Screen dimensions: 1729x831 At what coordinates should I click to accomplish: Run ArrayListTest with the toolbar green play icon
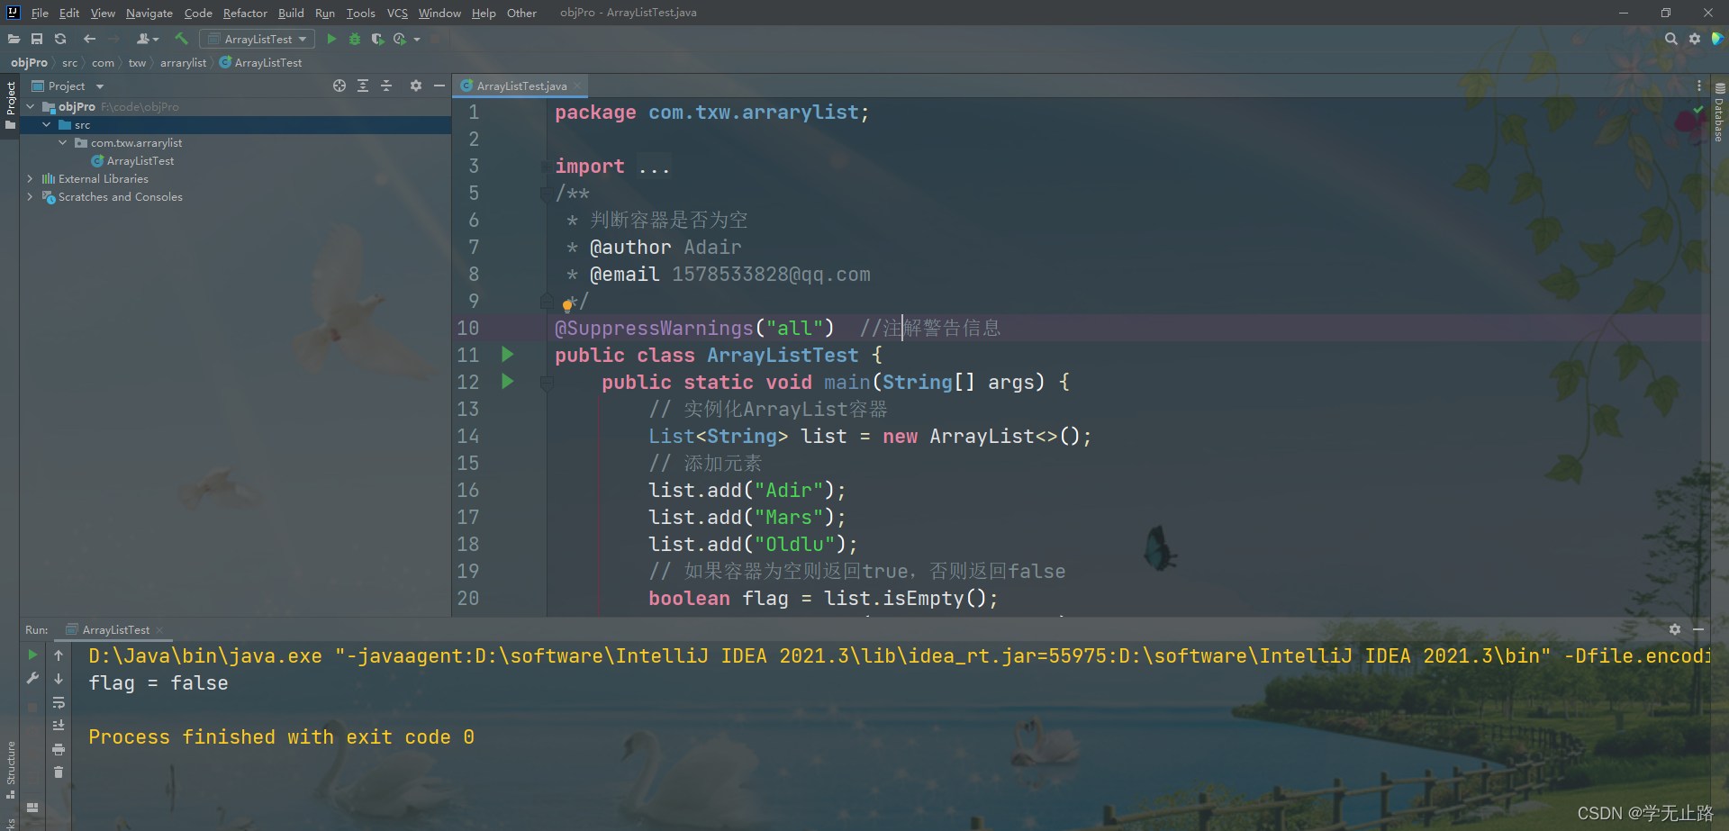tap(331, 39)
